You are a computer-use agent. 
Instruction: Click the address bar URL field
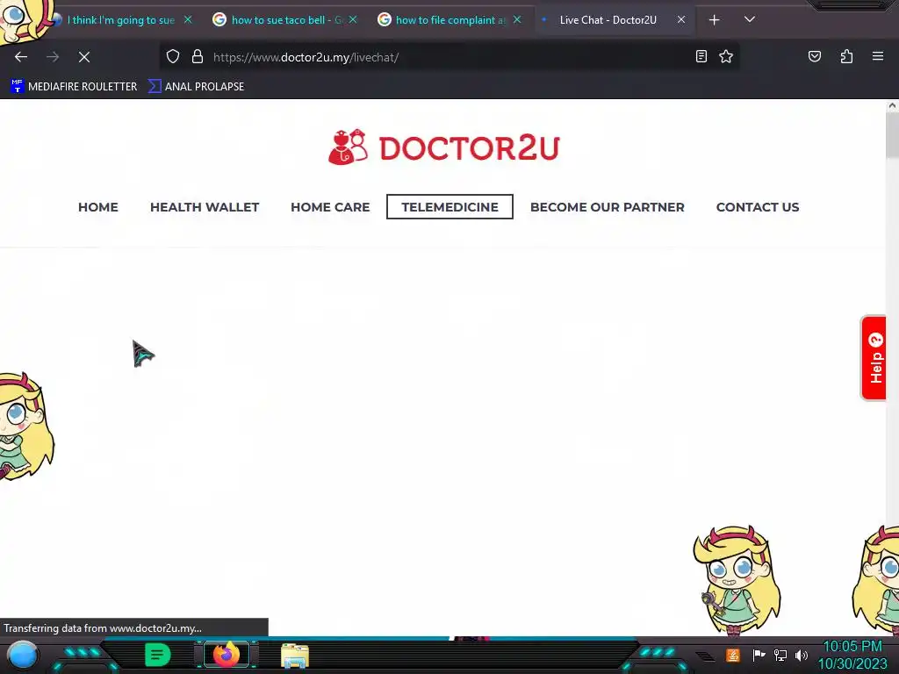click(x=447, y=57)
